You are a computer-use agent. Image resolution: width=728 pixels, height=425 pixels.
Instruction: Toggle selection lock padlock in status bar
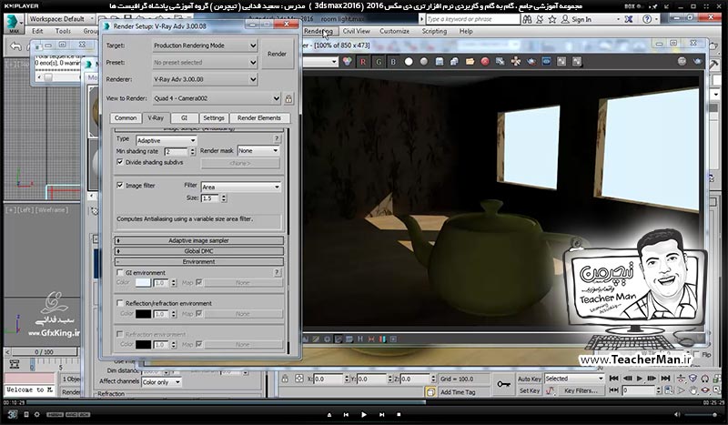(x=285, y=379)
